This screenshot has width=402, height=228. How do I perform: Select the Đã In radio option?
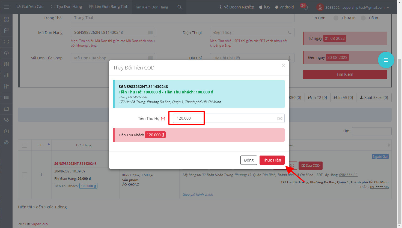pyautogui.click(x=363, y=18)
